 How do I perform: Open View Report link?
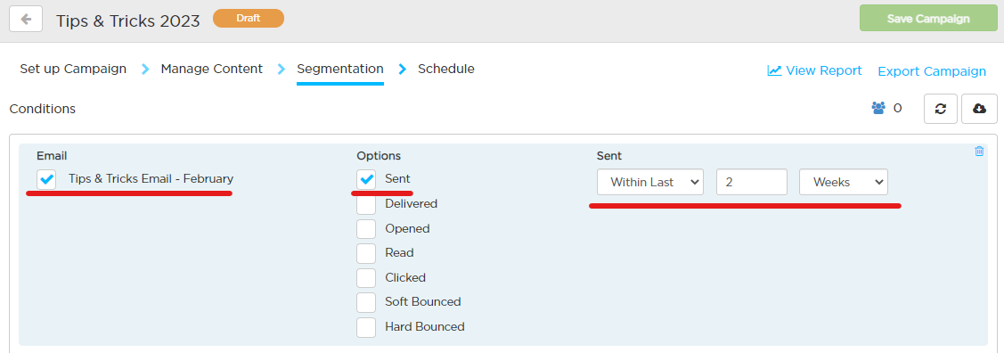point(814,70)
